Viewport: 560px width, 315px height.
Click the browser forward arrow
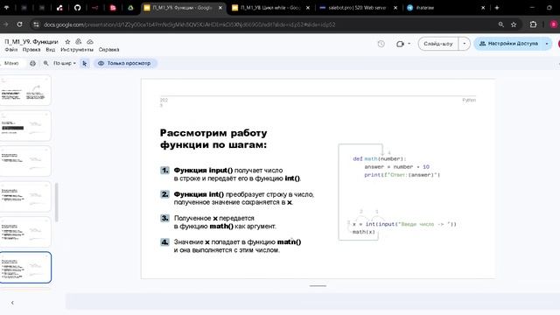point(6,24)
